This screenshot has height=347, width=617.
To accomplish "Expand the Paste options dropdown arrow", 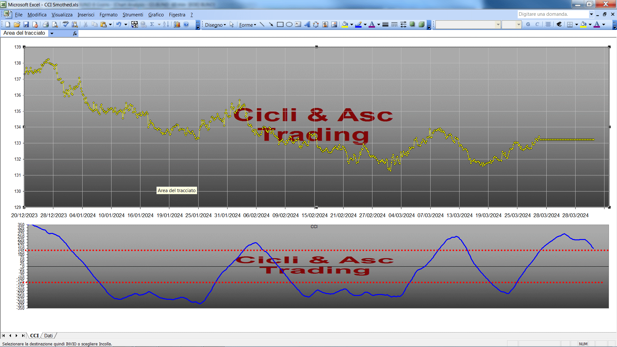I will (110, 24).
